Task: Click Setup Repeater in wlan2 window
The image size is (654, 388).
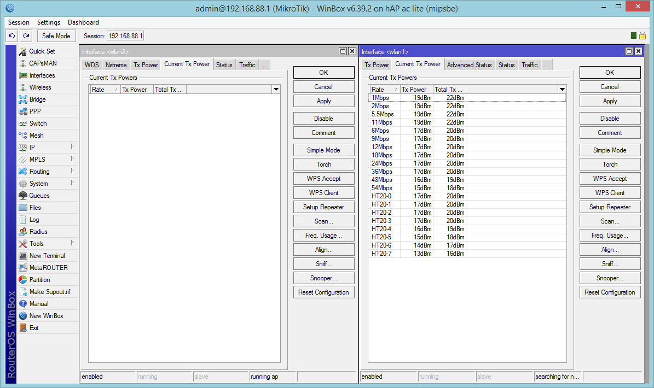Action: coord(323,207)
